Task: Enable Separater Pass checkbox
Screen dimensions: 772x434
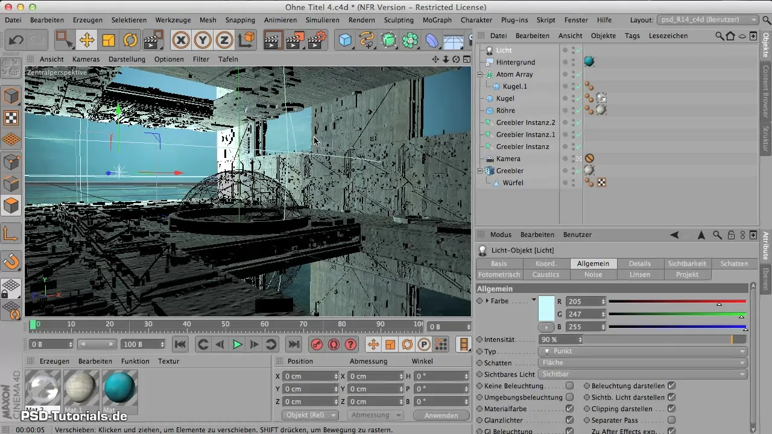Action: pos(671,421)
